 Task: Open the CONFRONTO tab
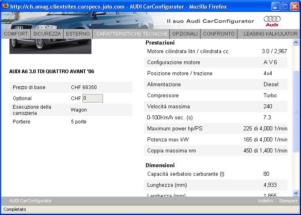[219, 34]
